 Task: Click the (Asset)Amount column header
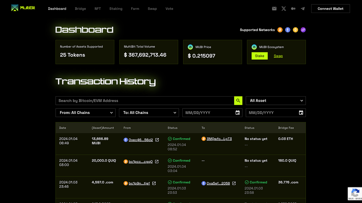(103, 128)
